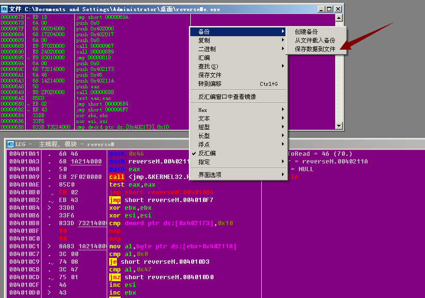Select the 'push eax' line in CPU window

coord(125,169)
